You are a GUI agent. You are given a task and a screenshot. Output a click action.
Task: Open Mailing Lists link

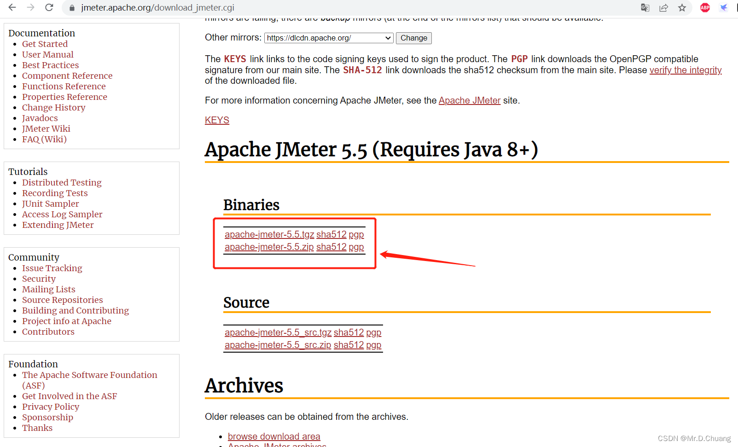tap(49, 289)
